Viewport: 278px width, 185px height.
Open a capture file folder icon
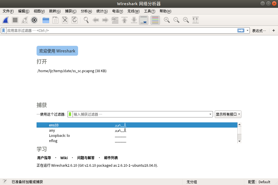[x=46, y=20]
